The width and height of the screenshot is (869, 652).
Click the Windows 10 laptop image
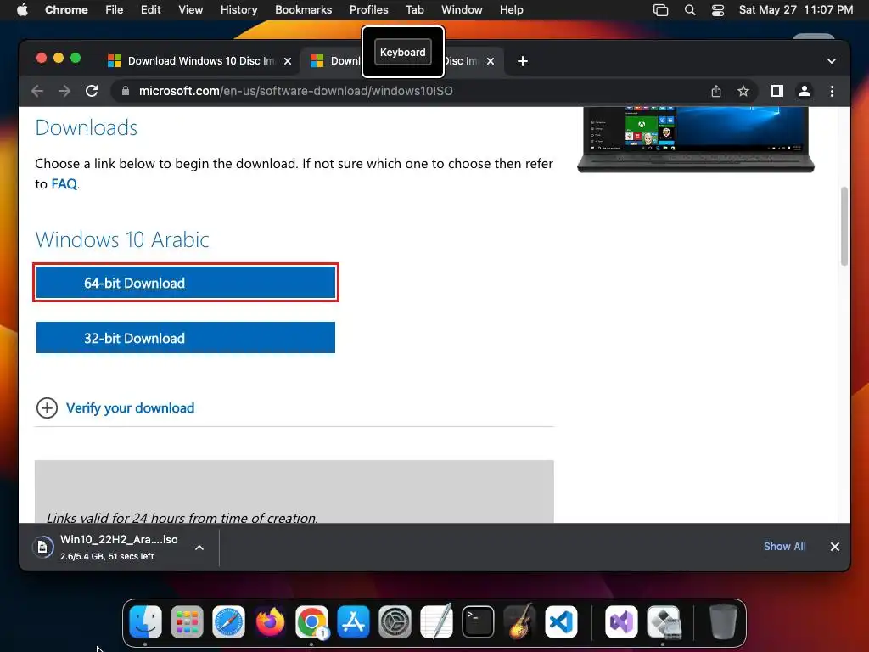pyautogui.click(x=696, y=139)
